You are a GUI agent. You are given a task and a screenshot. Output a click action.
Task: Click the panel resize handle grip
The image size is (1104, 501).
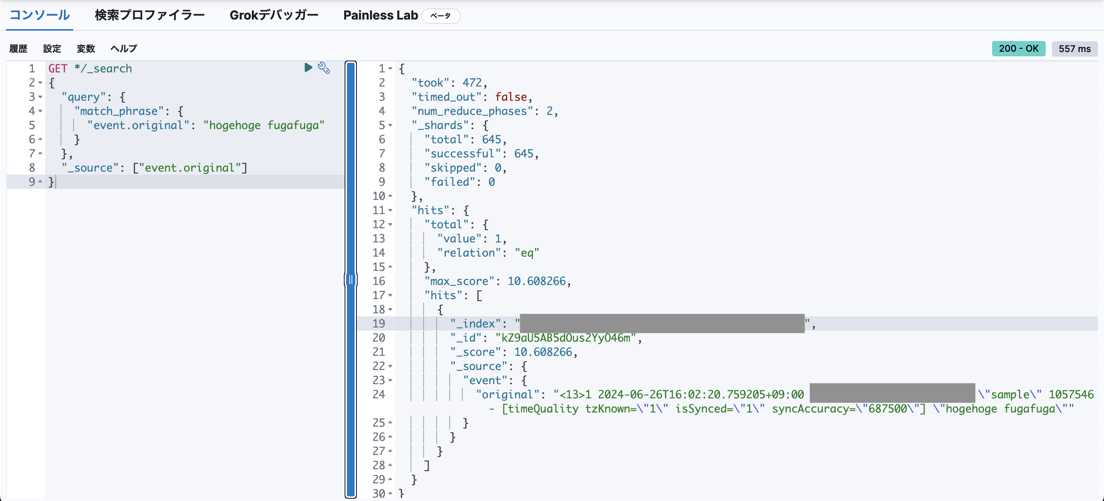(x=351, y=280)
